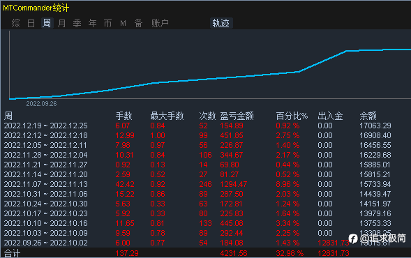Click max lots value 1.00
411x258 pixels.
pos(158,135)
